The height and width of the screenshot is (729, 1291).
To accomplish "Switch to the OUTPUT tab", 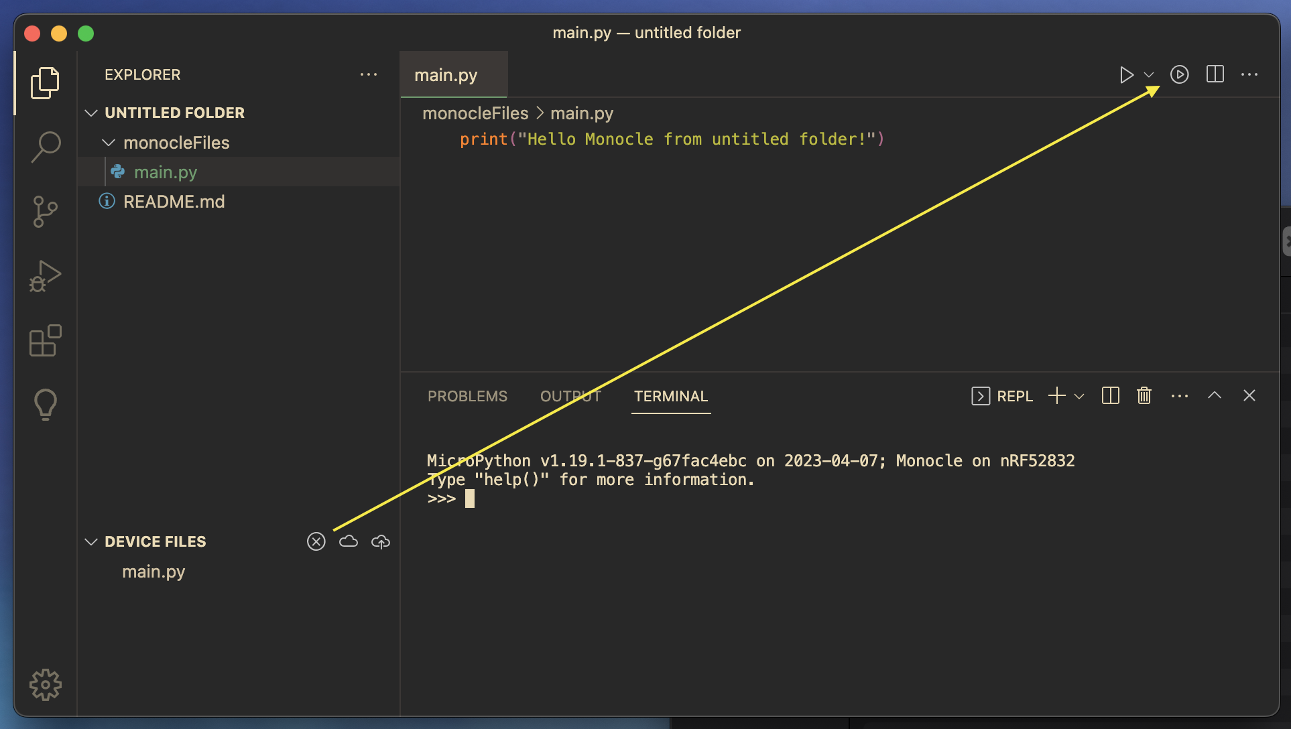I will tap(570, 396).
